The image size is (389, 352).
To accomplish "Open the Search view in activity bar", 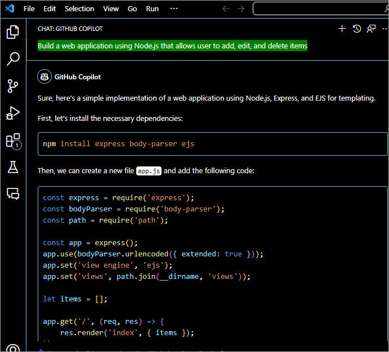I will [x=12, y=58].
